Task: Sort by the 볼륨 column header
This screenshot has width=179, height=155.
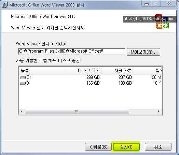Action: (x=41, y=70)
